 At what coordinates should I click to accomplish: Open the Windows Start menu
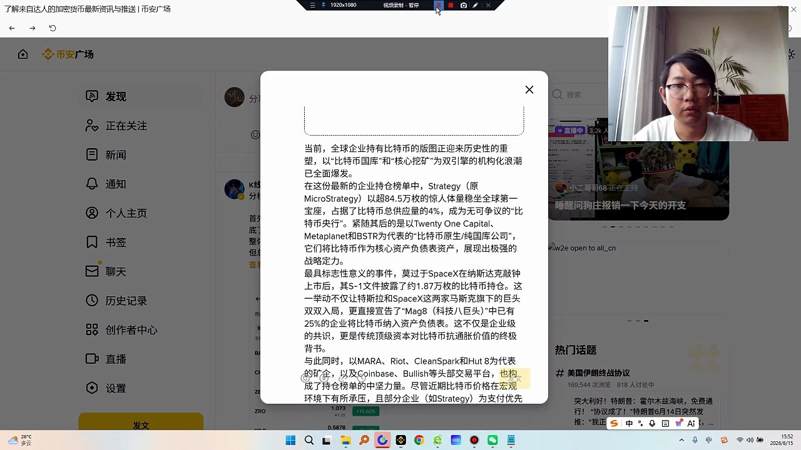pyautogui.click(x=290, y=441)
